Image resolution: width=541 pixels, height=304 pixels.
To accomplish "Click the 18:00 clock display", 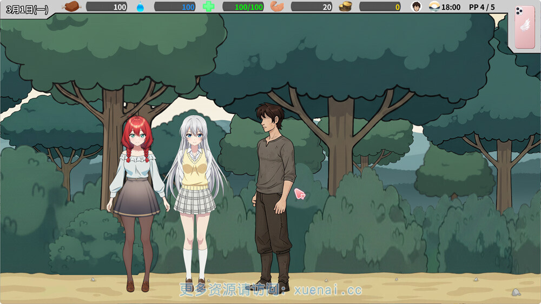I will click(x=451, y=7).
